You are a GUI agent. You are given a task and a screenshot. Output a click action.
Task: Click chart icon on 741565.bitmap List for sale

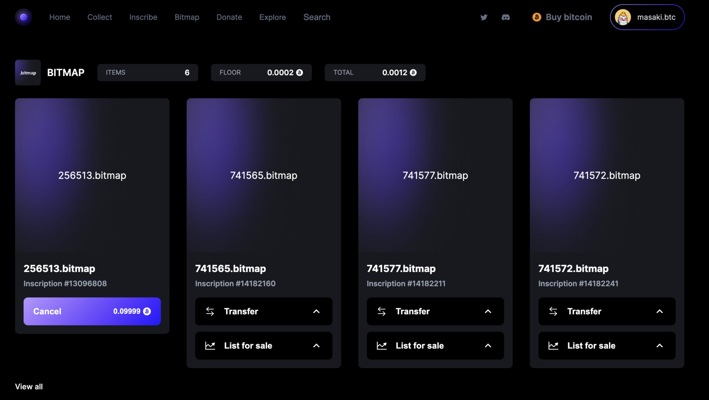[210, 345]
